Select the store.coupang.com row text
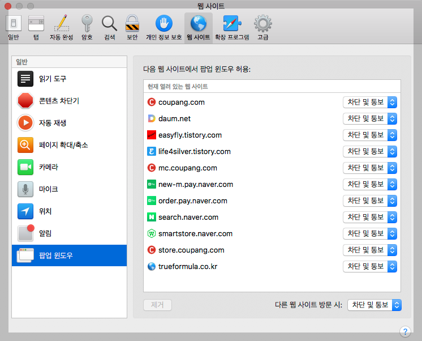The width and height of the screenshot is (422, 341). (x=191, y=250)
